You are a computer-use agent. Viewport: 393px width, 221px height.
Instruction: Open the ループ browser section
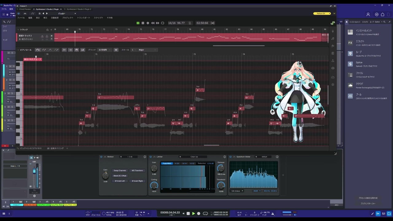[368, 53]
